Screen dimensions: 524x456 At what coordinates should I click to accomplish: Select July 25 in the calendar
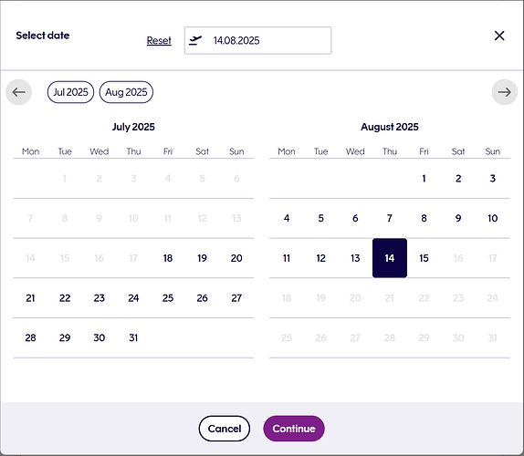pyautogui.click(x=168, y=298)
